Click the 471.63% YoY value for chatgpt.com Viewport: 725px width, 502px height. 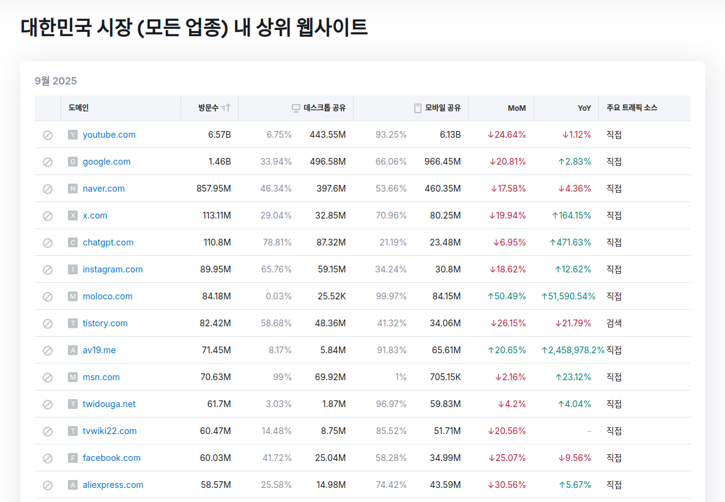click(570, 242)
